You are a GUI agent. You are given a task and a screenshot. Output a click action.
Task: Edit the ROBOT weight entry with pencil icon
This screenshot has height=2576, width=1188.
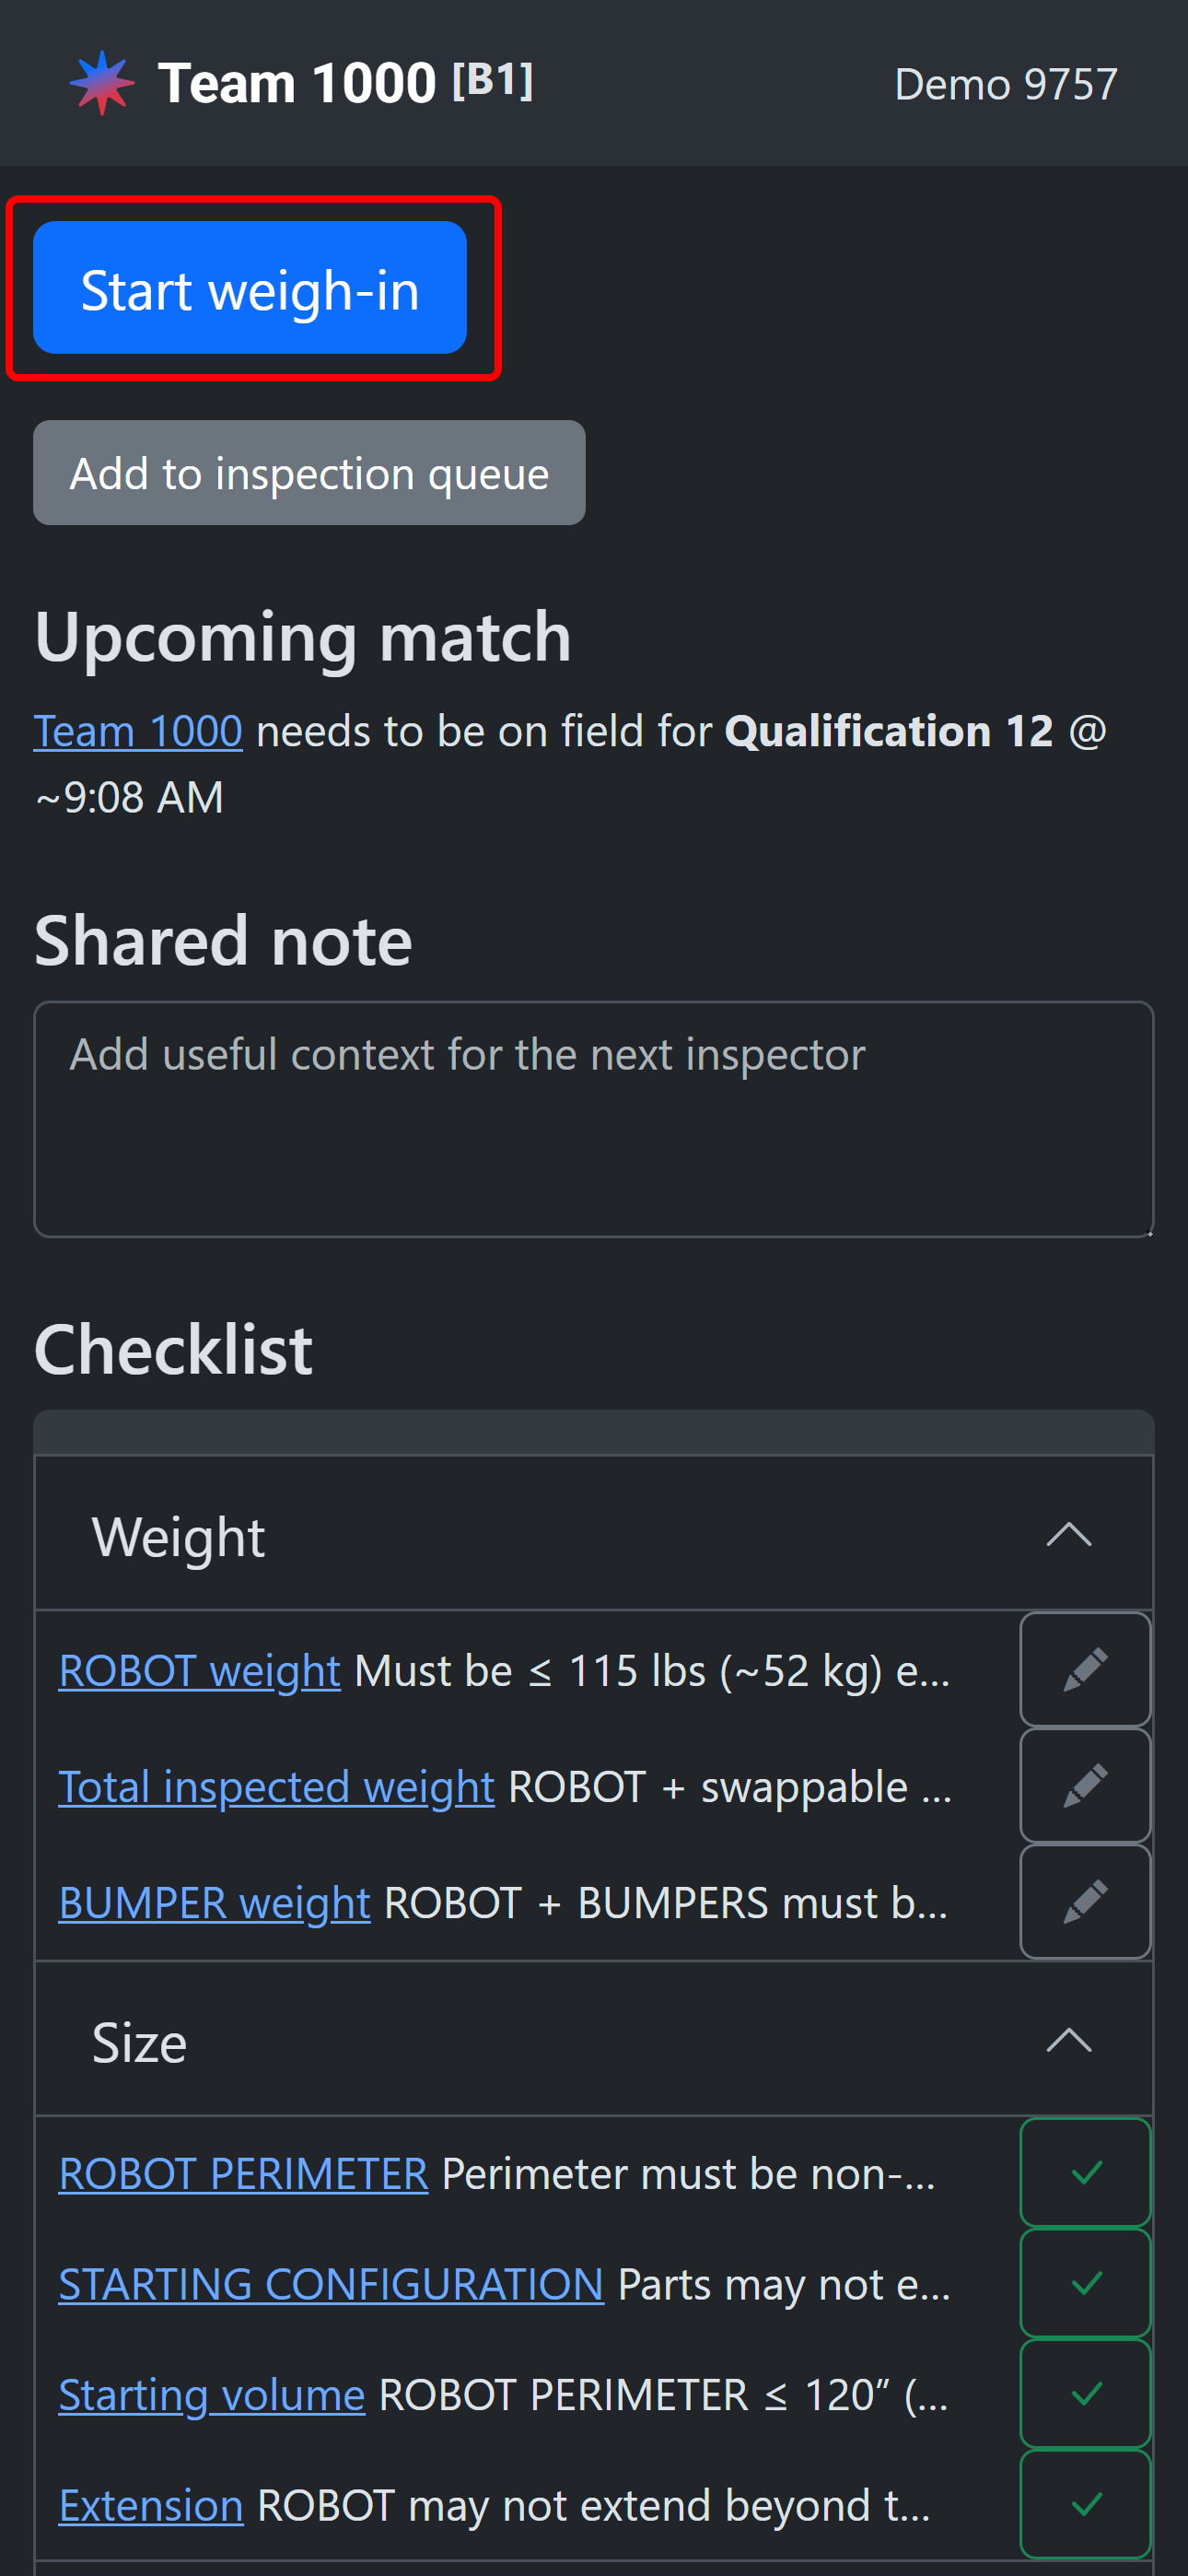coord(1085,1669)
